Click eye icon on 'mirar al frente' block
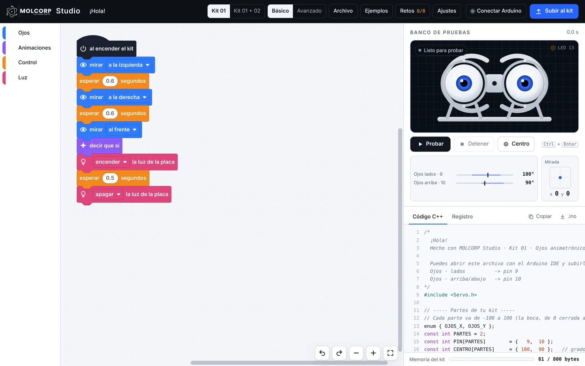The height and width of the screenshot is (366, 585). click(x=83, y=130)
